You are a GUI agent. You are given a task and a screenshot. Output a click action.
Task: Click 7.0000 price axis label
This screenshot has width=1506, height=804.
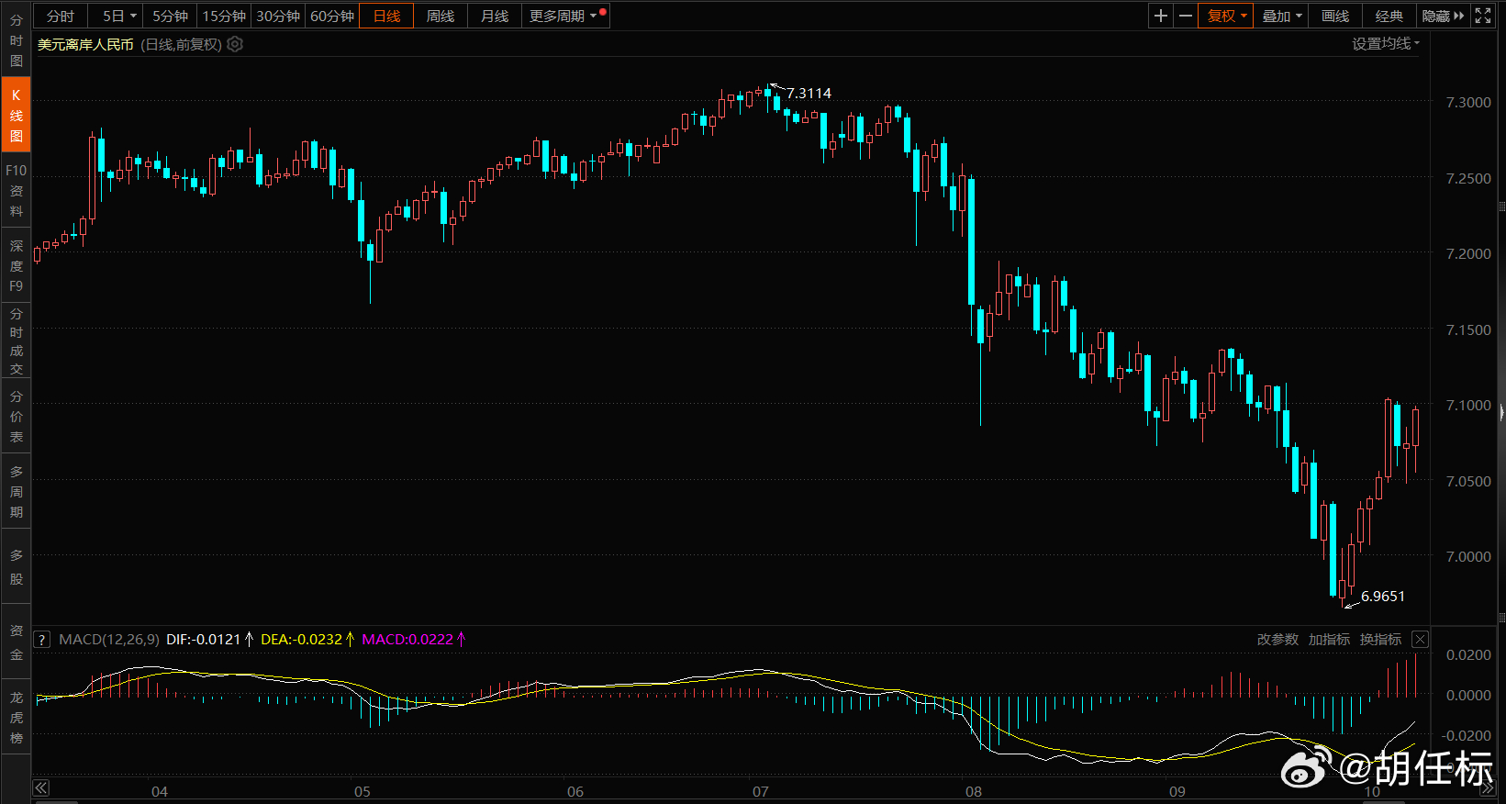(1468, 556)
